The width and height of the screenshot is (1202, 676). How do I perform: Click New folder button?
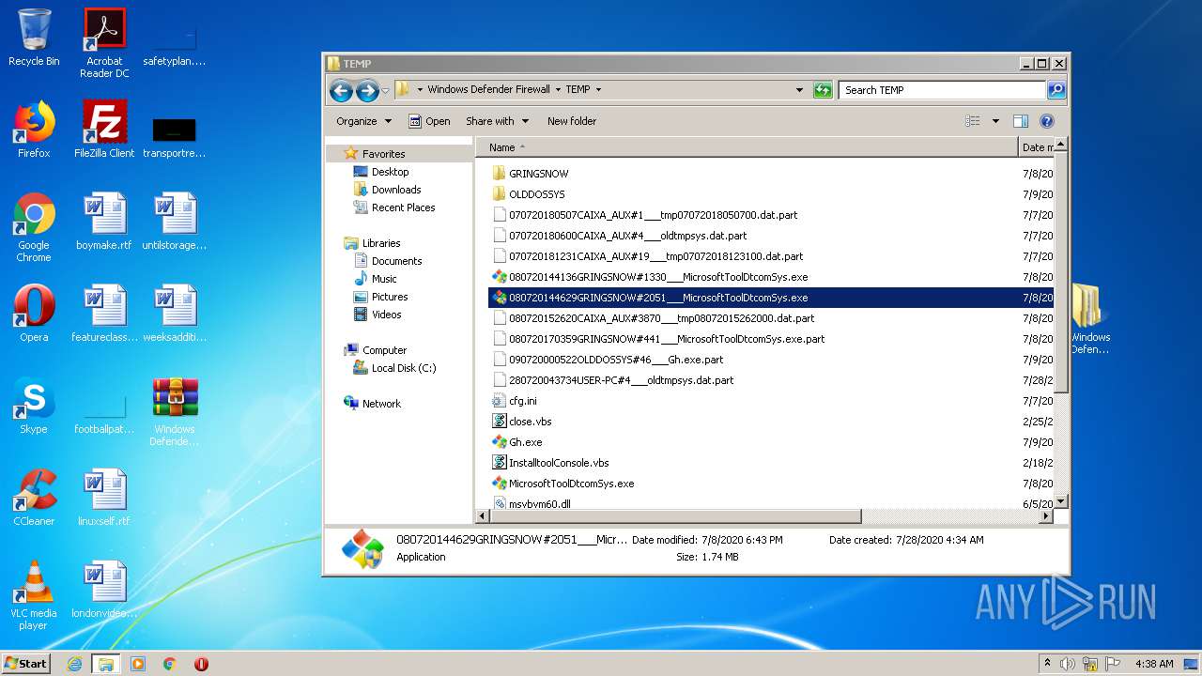tap(572, 121)
